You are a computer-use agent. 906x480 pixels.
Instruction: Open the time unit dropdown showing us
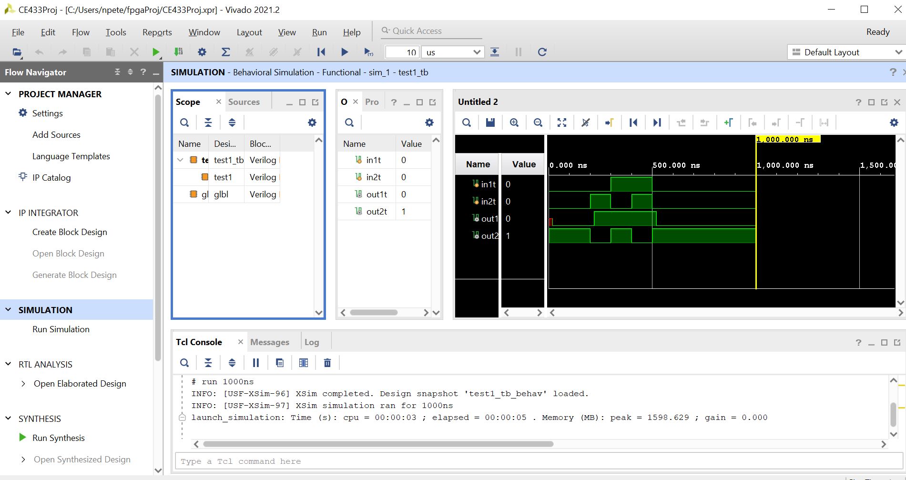[453, 52]
